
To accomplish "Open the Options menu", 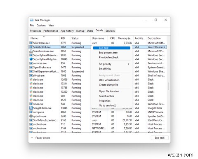I will pyautogui.click(x=41, y=26).
